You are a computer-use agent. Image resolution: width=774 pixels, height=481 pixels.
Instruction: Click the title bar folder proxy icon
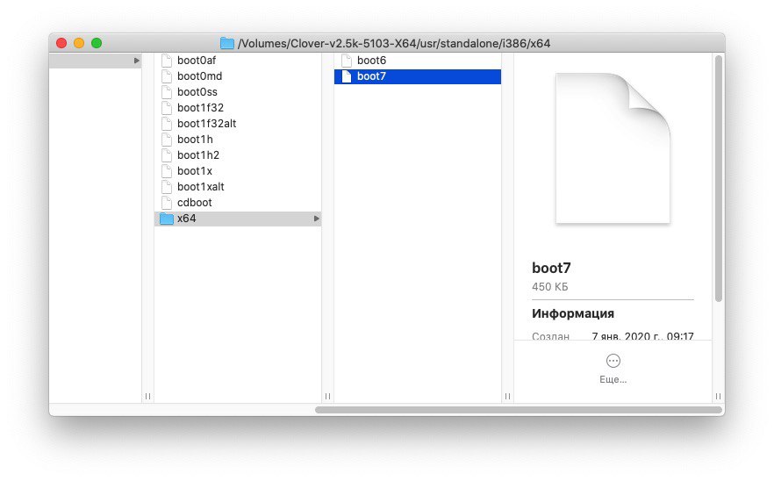pyautogui.click(x=227, y=44)
